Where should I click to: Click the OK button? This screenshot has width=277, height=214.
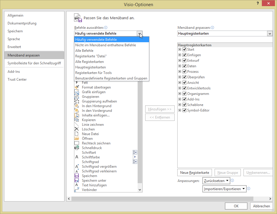(236, 206)
